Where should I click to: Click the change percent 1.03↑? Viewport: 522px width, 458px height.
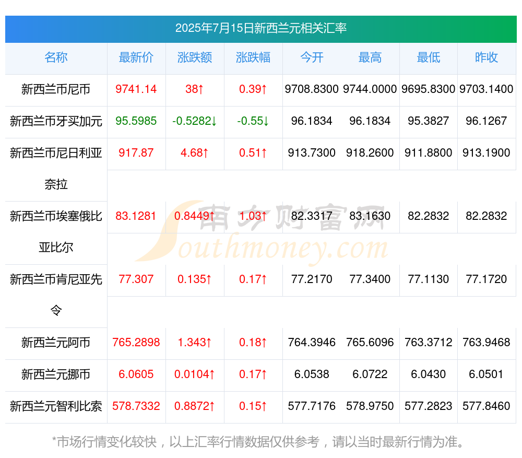pos(253,216)
